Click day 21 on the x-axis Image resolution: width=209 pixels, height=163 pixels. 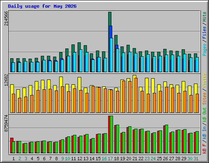[135, 159]
